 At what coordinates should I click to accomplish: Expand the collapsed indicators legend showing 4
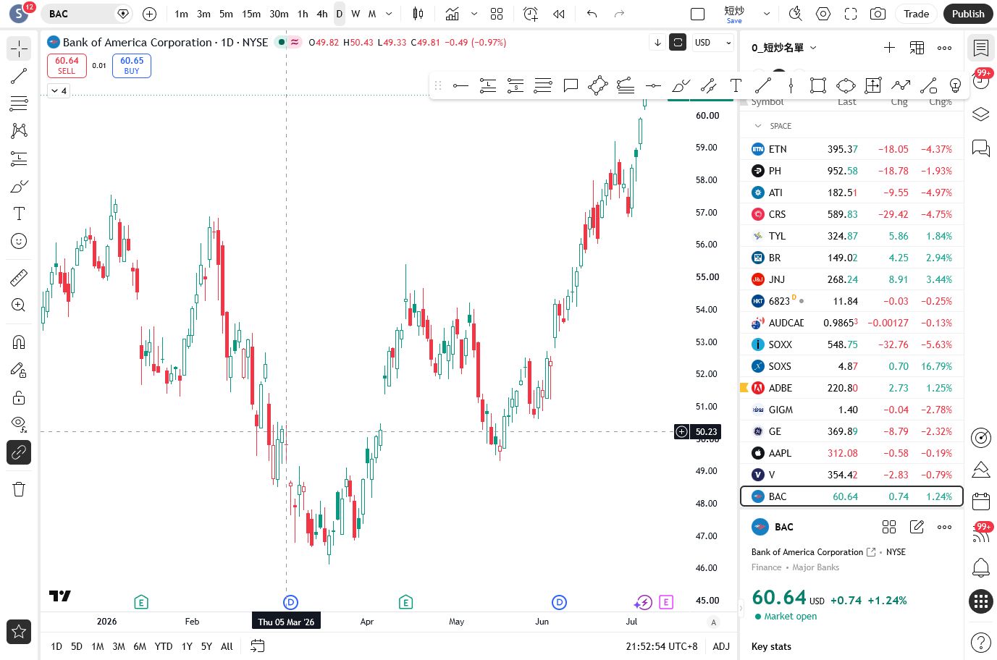pyautogui.click(x=59, y=90)
